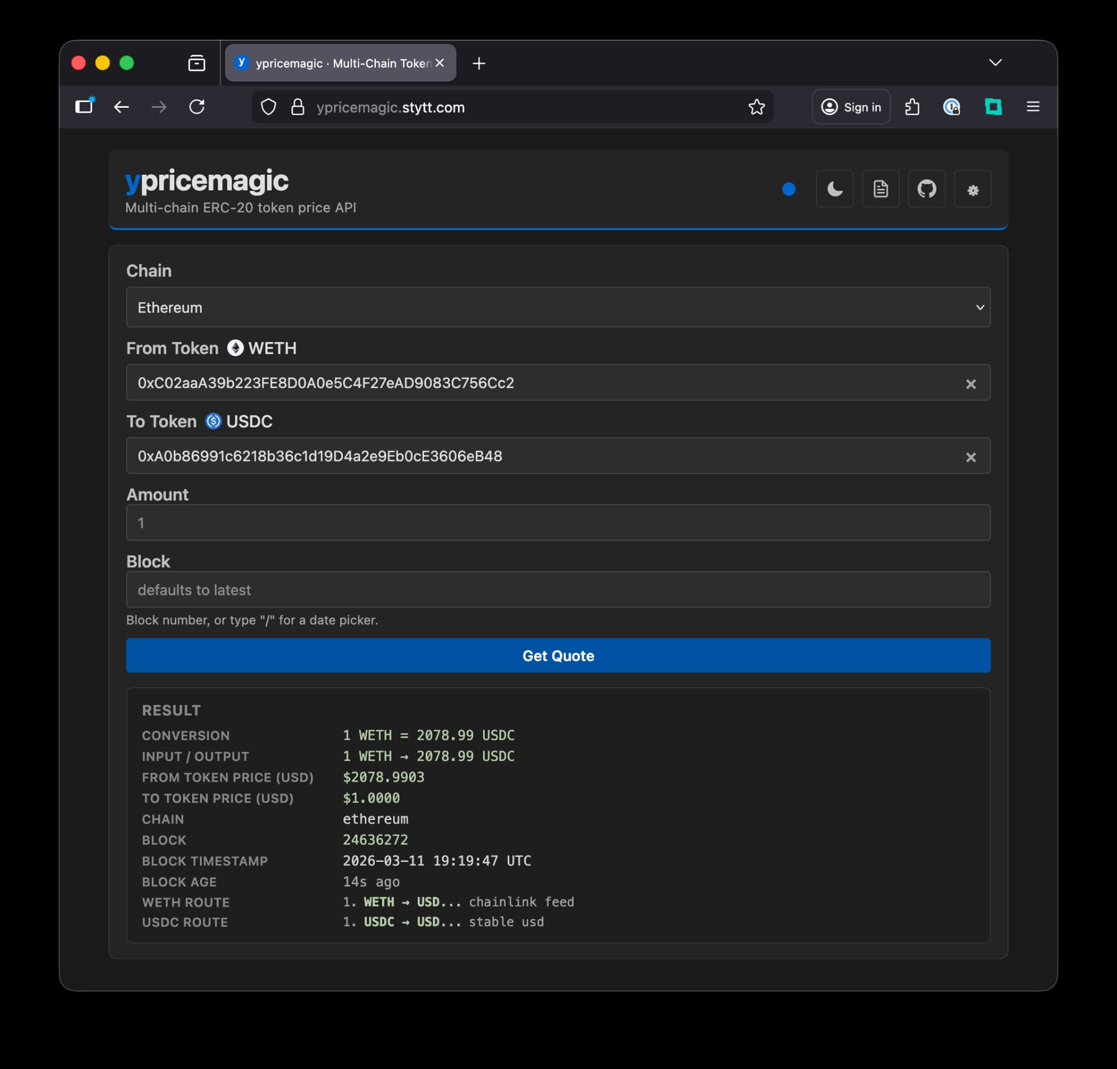
Task: Open the Chain dropdown showing Ethereum
Action: (x=557, y=308)
